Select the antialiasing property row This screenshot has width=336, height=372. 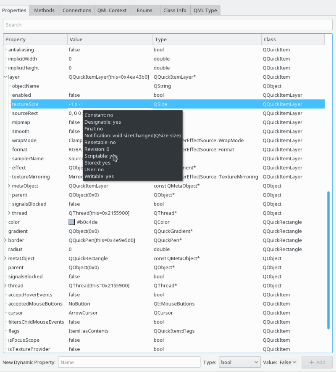[x=164, y=50]
